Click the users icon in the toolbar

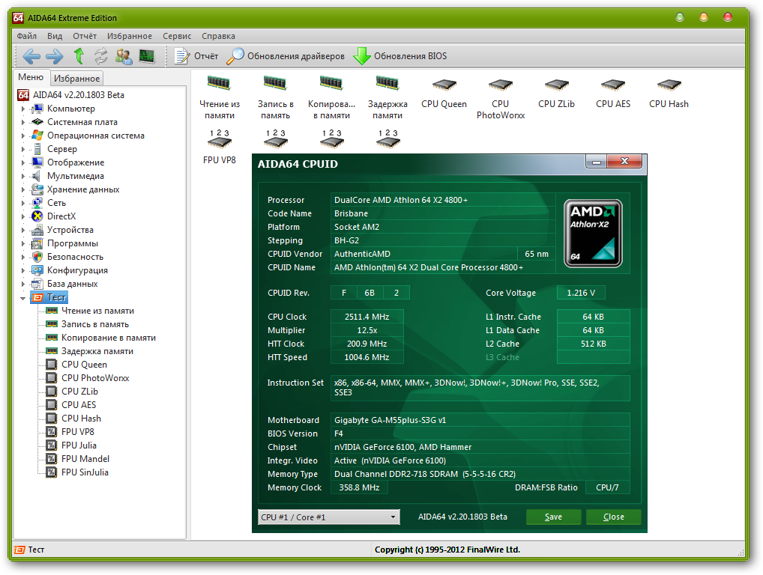pos(124,56)
